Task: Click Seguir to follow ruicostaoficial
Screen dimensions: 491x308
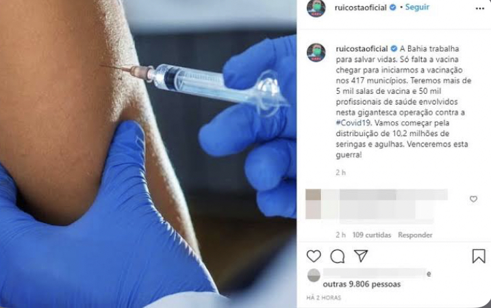Action: 417,8
